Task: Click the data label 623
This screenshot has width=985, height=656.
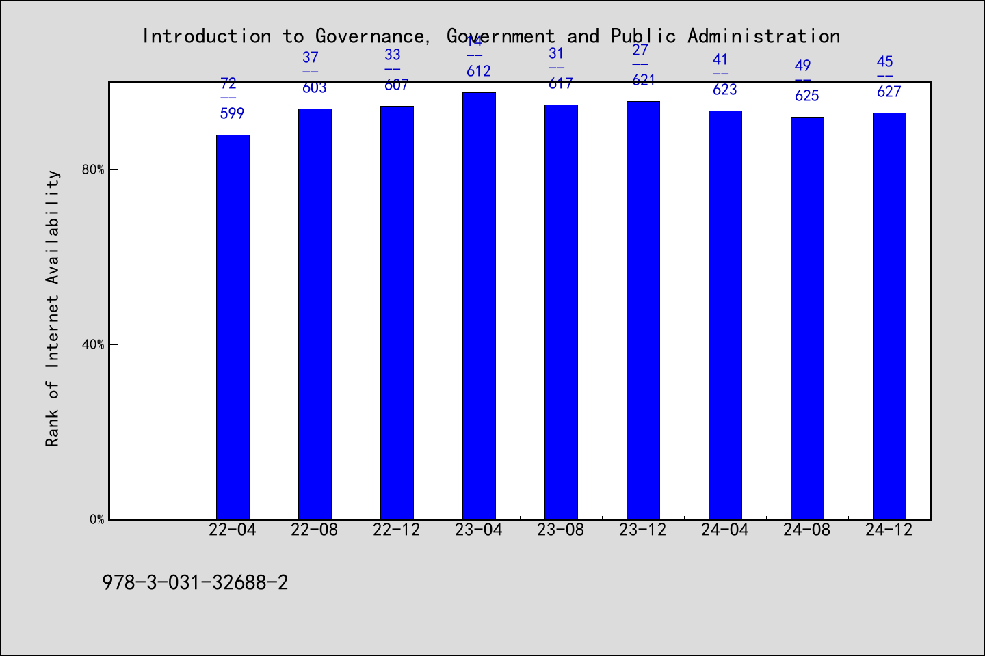Action: coord(725,90)
